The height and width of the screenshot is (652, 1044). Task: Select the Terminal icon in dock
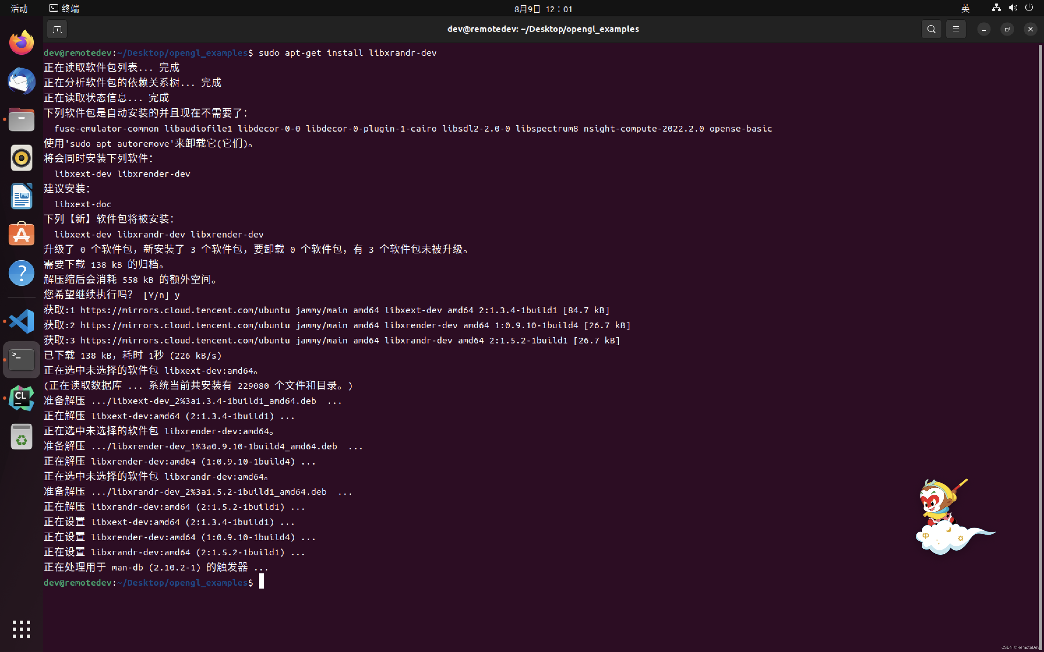point(22,360)
